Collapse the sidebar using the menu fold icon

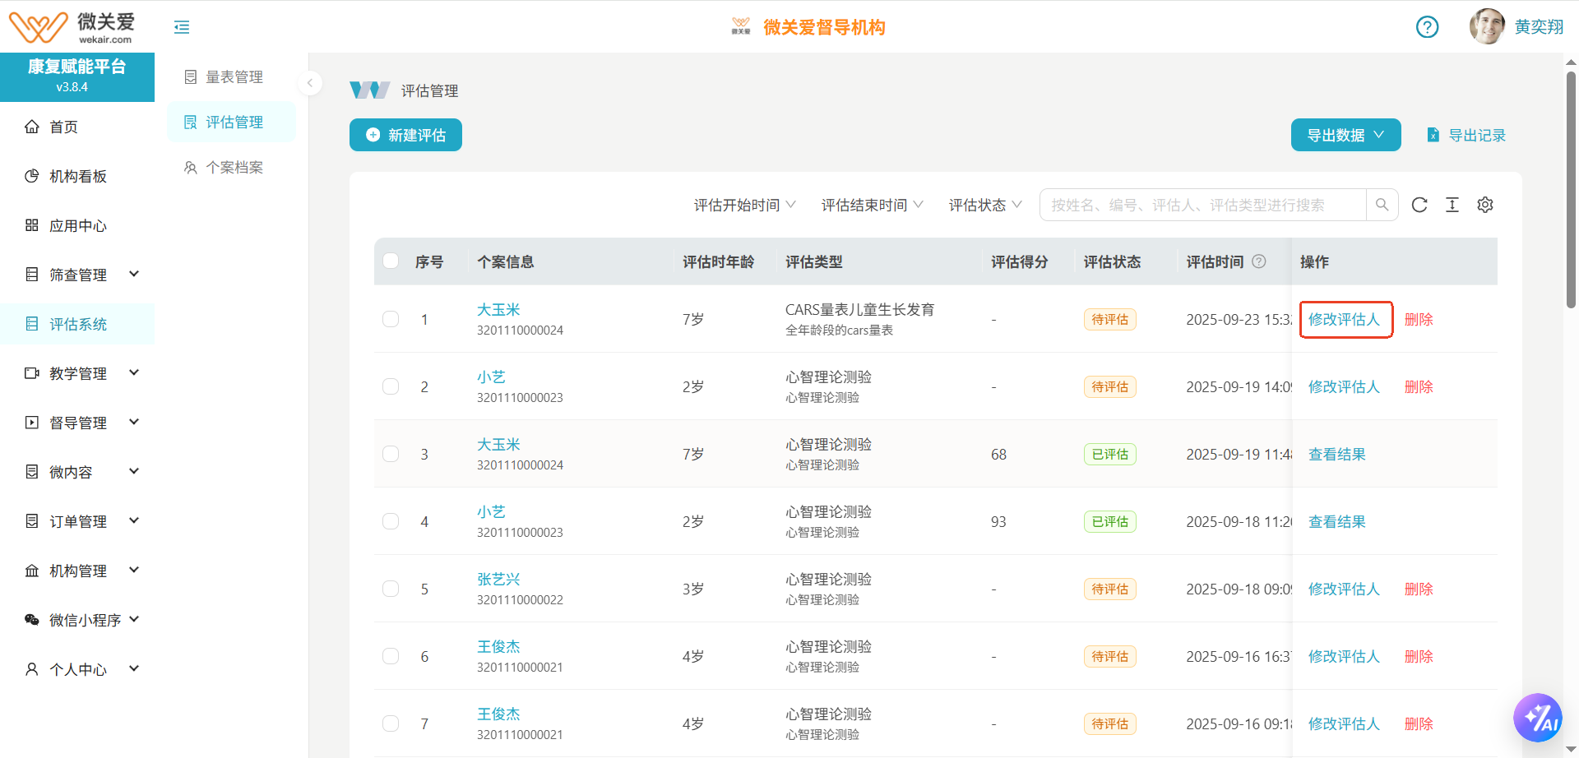pyautogui.click(x=182, y=27)
